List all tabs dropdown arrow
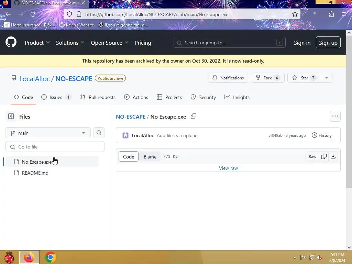The image size is (352, 264). click(300, 3)
